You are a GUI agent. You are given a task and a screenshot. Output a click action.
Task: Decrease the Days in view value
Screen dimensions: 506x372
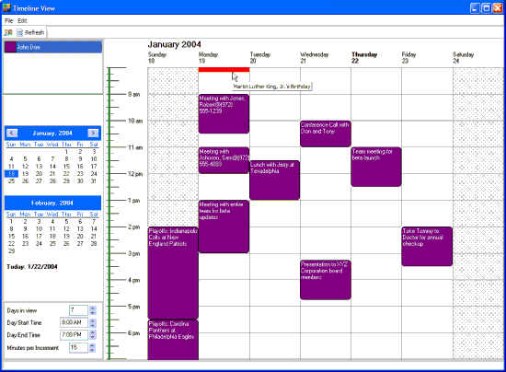pos(93,313)
